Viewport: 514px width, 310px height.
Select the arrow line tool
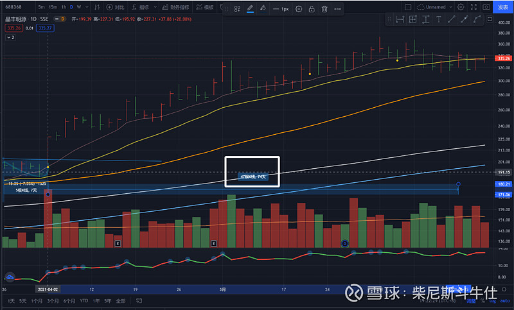tap(464, 19)
